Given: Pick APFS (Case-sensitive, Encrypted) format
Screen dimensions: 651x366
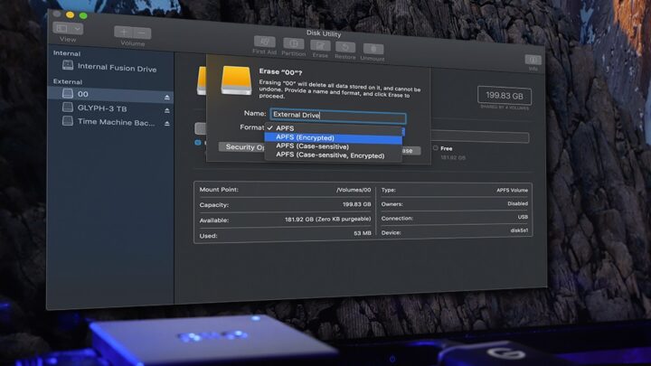Looking at the screenshot, I should click(x=329, y=155).
